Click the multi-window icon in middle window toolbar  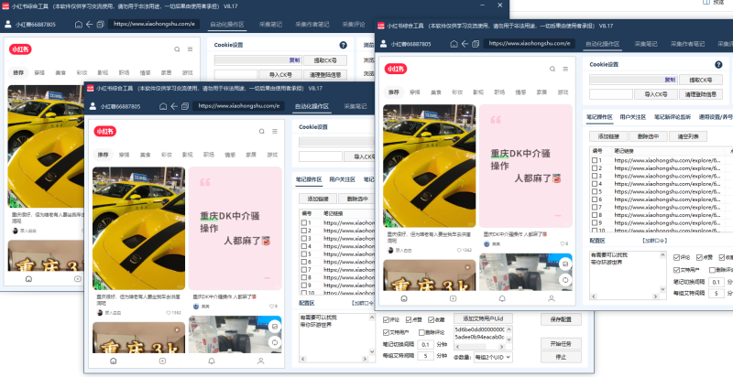(185, 106)
